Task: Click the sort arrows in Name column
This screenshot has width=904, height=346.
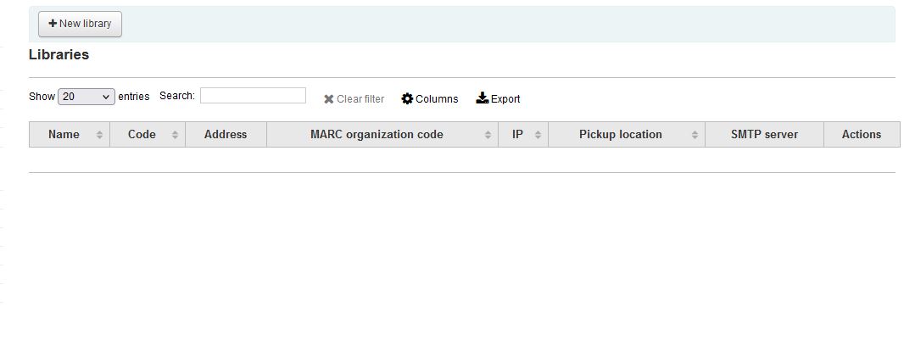Action: coord(100,135)
